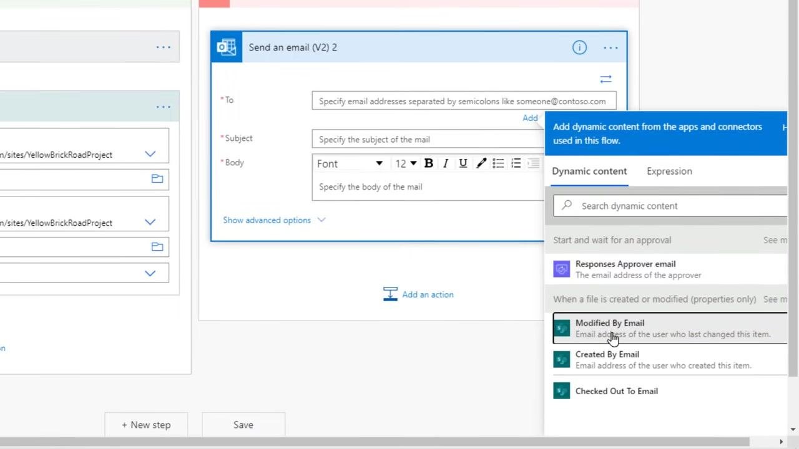This screenshot has height=449, width=799.
Task: Open info icon on Send an email card
Action: [x=579, y=47]
